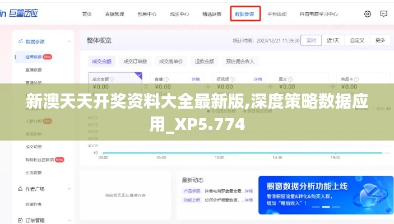Open the 自定义 custom date picker

point(357,40)
